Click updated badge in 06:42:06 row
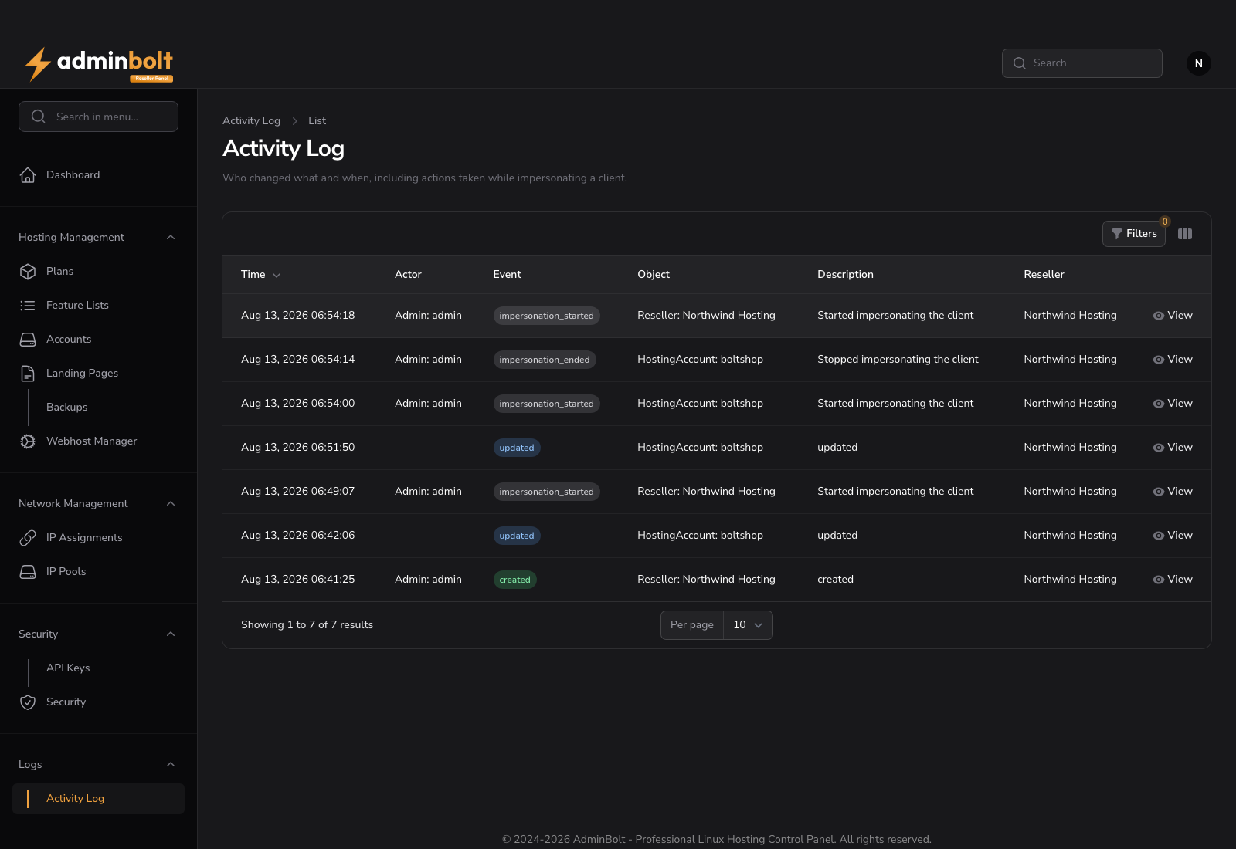The width and height of the screenshot is (1236, 849). tap(517, 536)
